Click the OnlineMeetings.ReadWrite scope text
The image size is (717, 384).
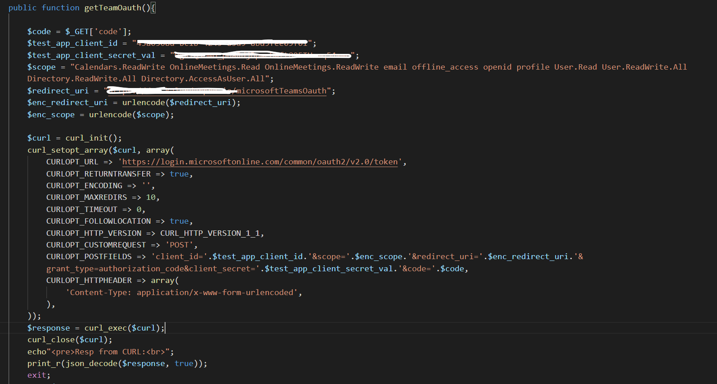(322, 67)
